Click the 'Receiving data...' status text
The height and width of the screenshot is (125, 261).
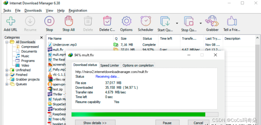point(107,76)
